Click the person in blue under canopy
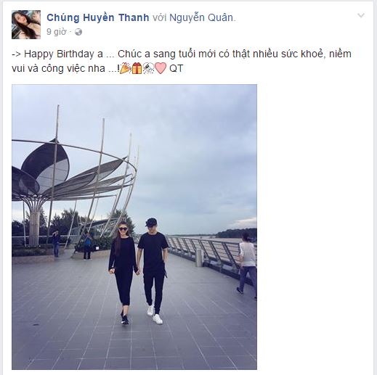 (x=87, y=245)
